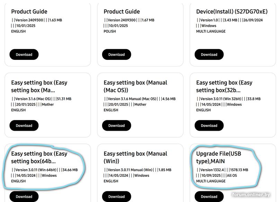Download the Device(Install) S27DG70xE file
The image size is (277, 202).
[x=209, y=54]
